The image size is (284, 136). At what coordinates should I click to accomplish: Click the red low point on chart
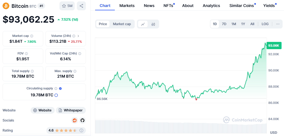point(196,99)
